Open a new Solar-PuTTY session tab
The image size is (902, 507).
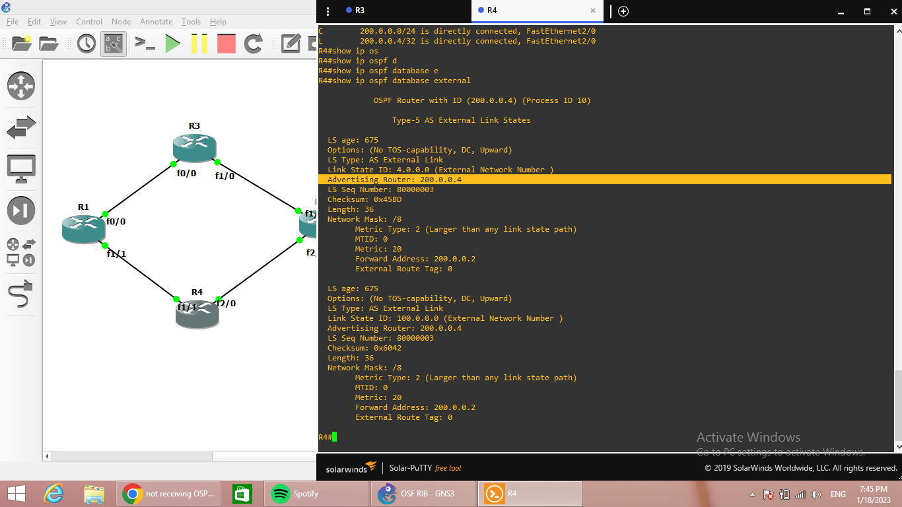click(x=623, y=11)
